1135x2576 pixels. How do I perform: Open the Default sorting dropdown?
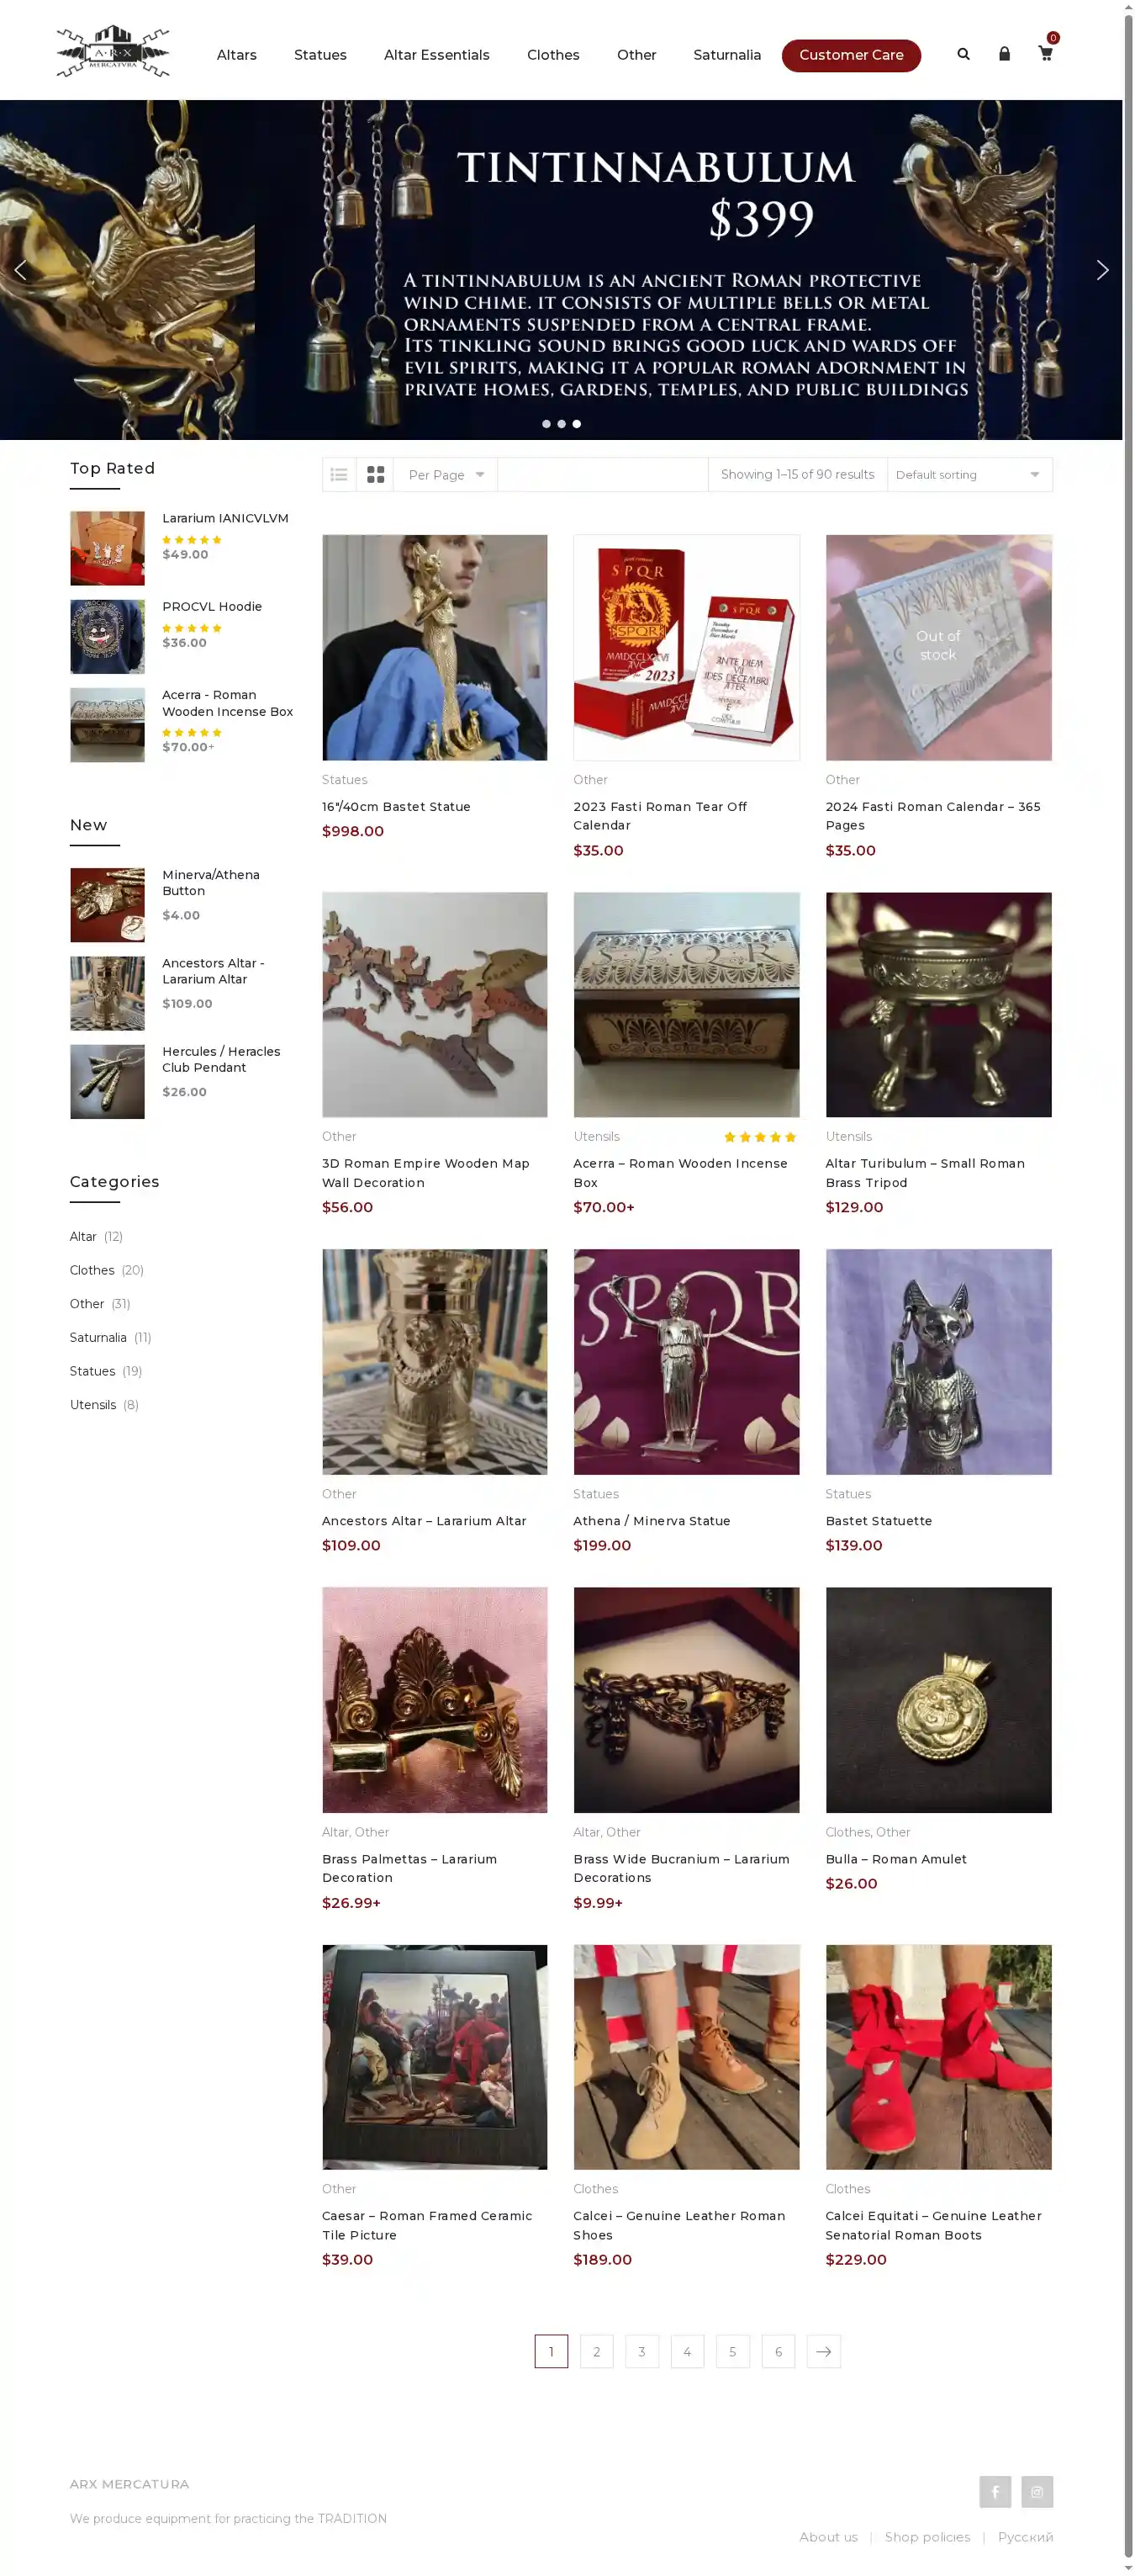pos(969,475)
